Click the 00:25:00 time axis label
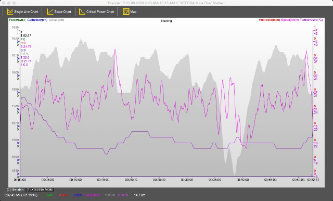The width and height of the screenshot is (333, 201). point(159,180)
